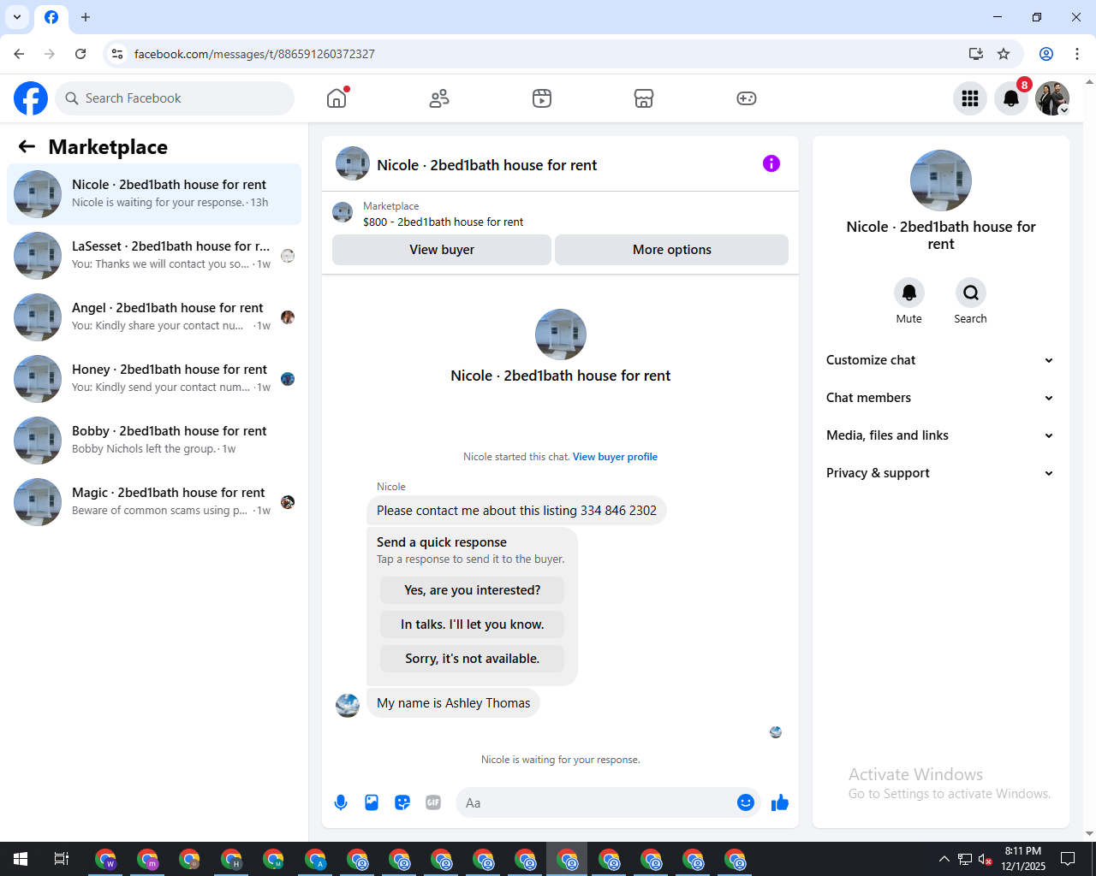View site information icon in address bar
1096x876 pixels.
tap(117, 54)
